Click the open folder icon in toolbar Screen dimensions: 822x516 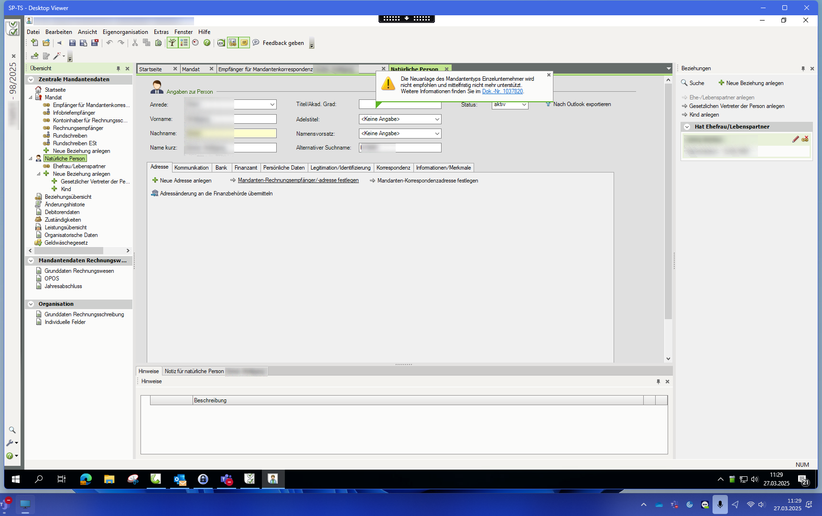pyautogui.click(x=46, y=43)
